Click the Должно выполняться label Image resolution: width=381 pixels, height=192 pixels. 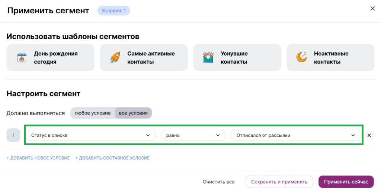point(36,113)
